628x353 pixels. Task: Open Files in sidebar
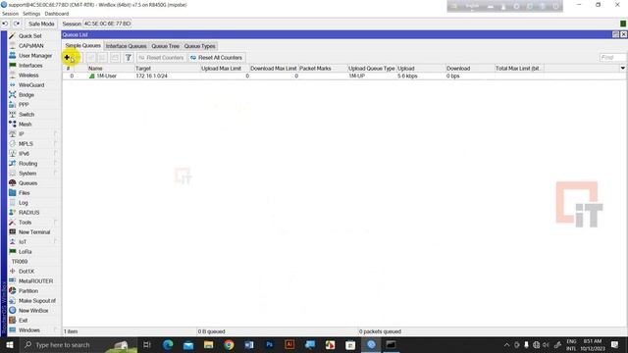point(24,192)
